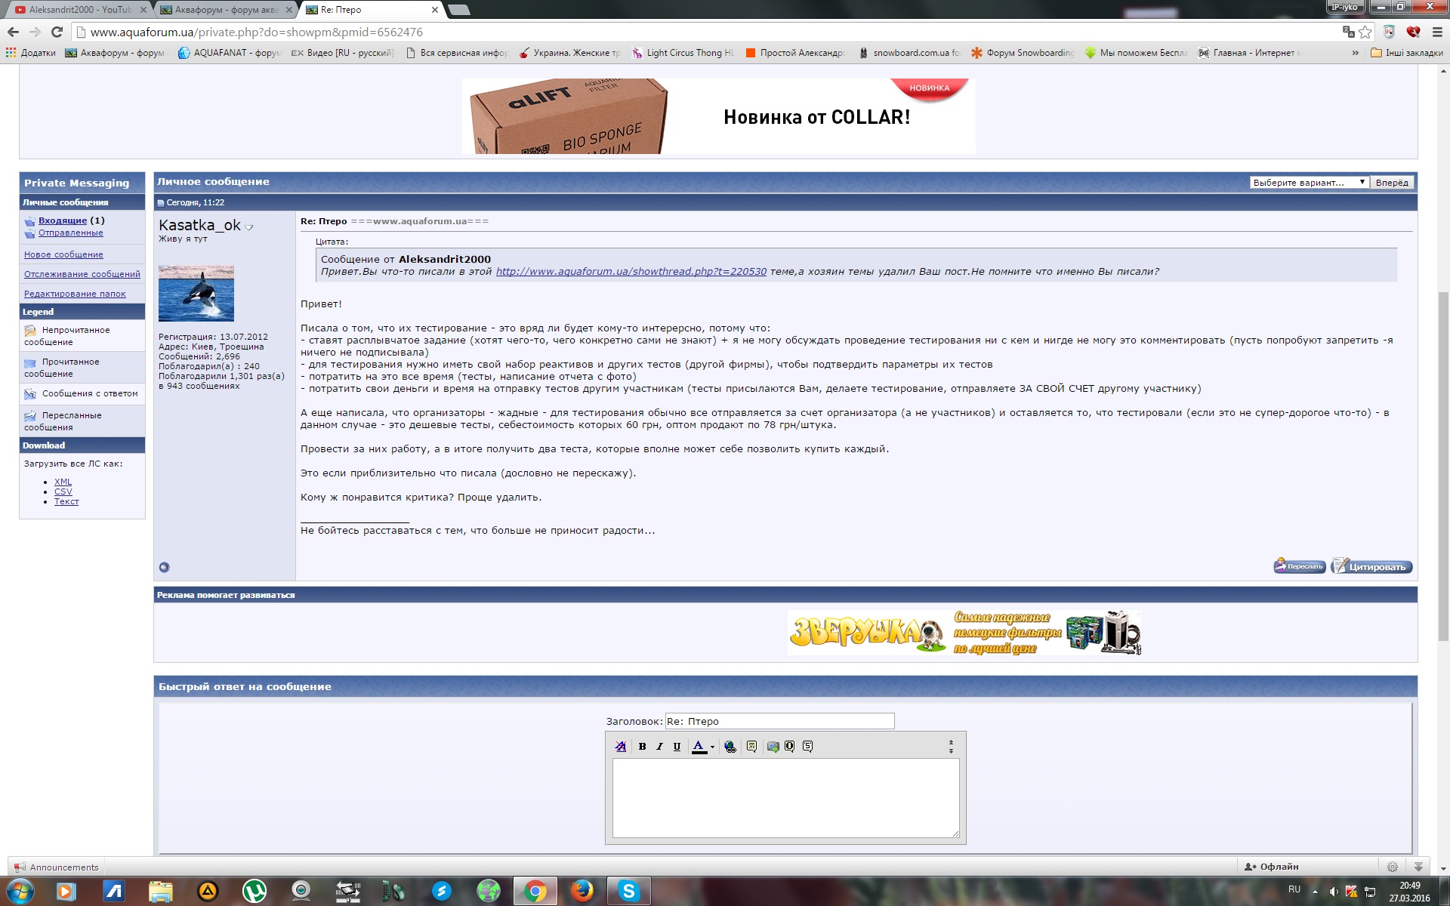Open the Выберите вариант dropdown
1450x906 pixels.
click(x=1308, y=183)
